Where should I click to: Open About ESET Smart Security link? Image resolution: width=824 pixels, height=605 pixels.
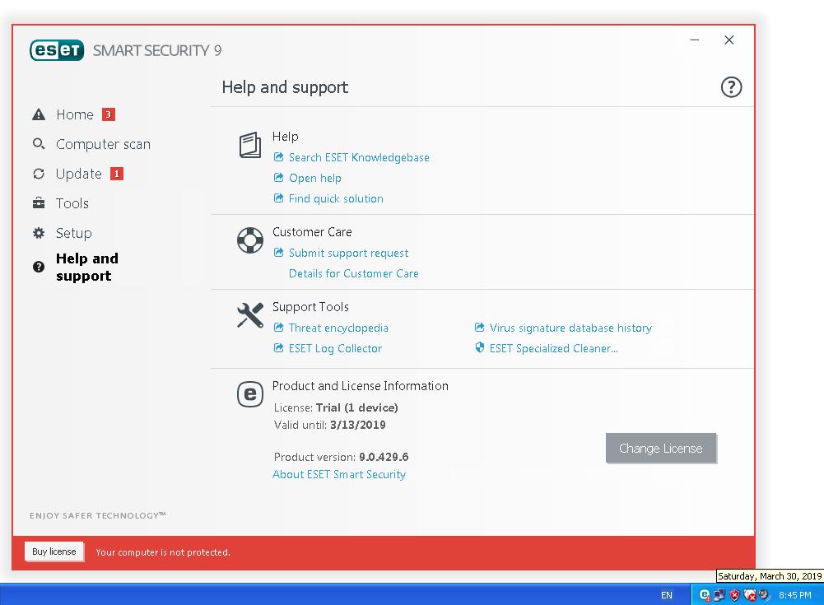click(339, 475)
